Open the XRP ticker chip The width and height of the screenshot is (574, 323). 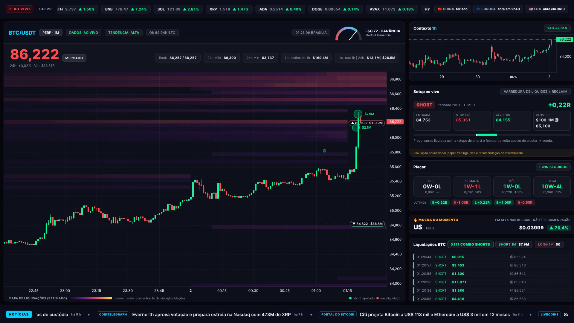point(229,9)
